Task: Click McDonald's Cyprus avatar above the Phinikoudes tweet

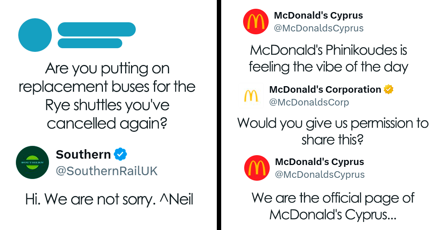Action: [x=256, y=22]
